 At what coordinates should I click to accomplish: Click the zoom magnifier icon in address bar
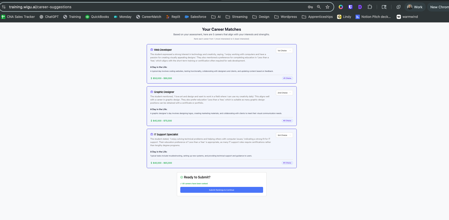point(319,7)
